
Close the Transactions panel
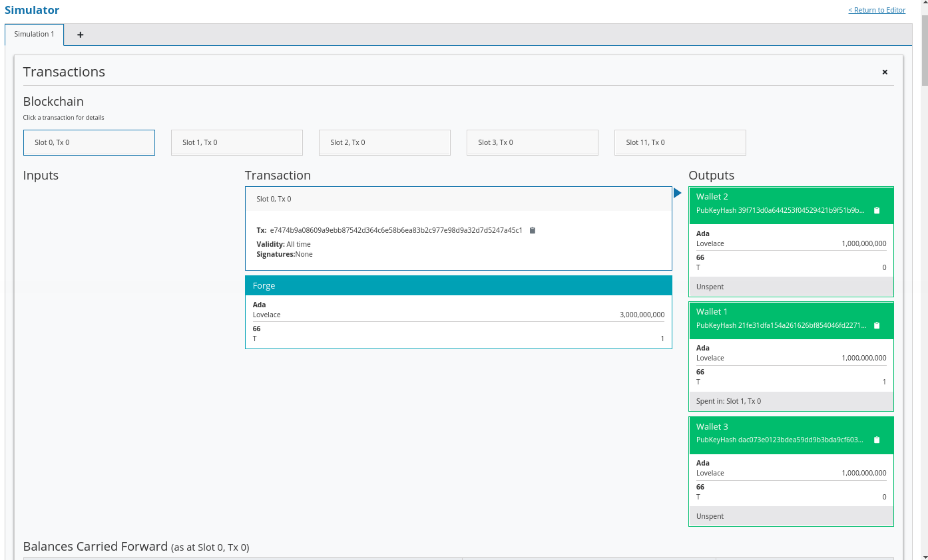coord(885,72)
